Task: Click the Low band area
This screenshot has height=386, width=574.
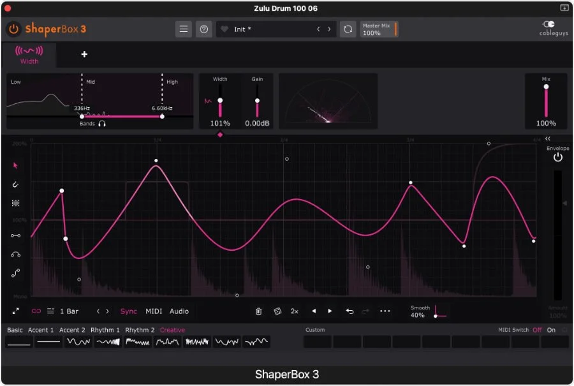Action: click(x=44, y=95)
